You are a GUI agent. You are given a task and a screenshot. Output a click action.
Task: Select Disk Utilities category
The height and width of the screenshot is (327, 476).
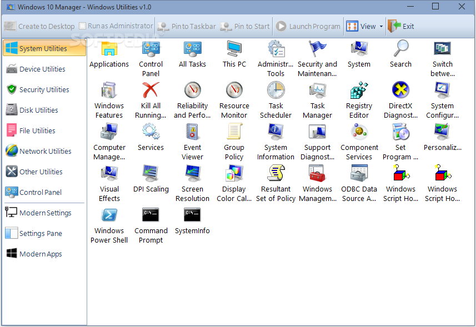(44, 110)
